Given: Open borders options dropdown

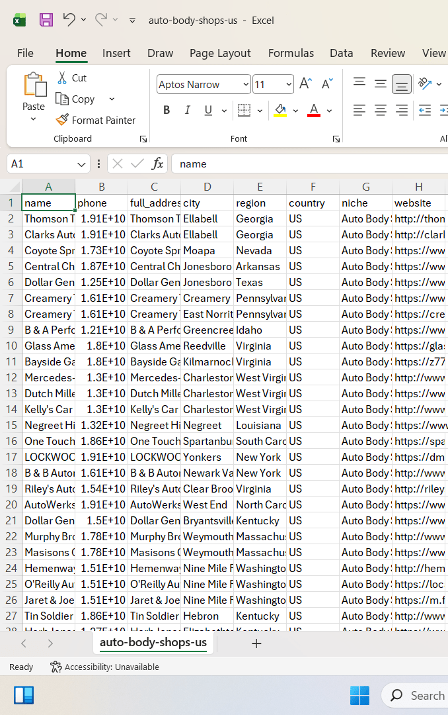Looking at the screenshot, I should (260, 111).
